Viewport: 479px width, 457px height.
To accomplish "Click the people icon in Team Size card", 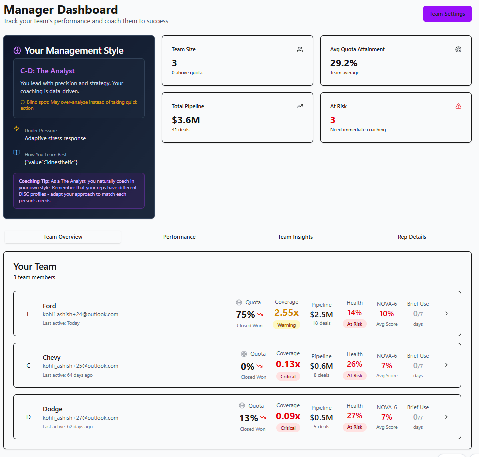I will point(300,49).
